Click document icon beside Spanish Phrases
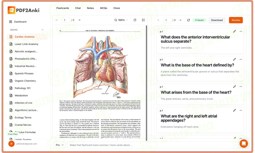255x153 pixels. [x=11, y=73]
